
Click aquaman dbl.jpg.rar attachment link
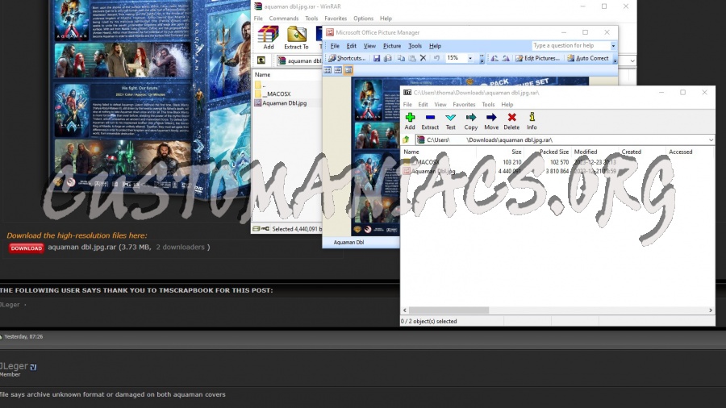pyautogui.click(x=82, y=247)
